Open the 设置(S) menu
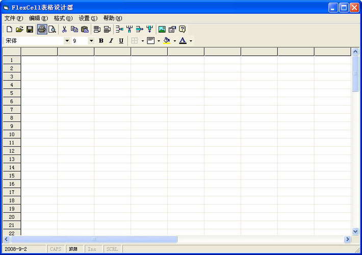 click(88, 18)
